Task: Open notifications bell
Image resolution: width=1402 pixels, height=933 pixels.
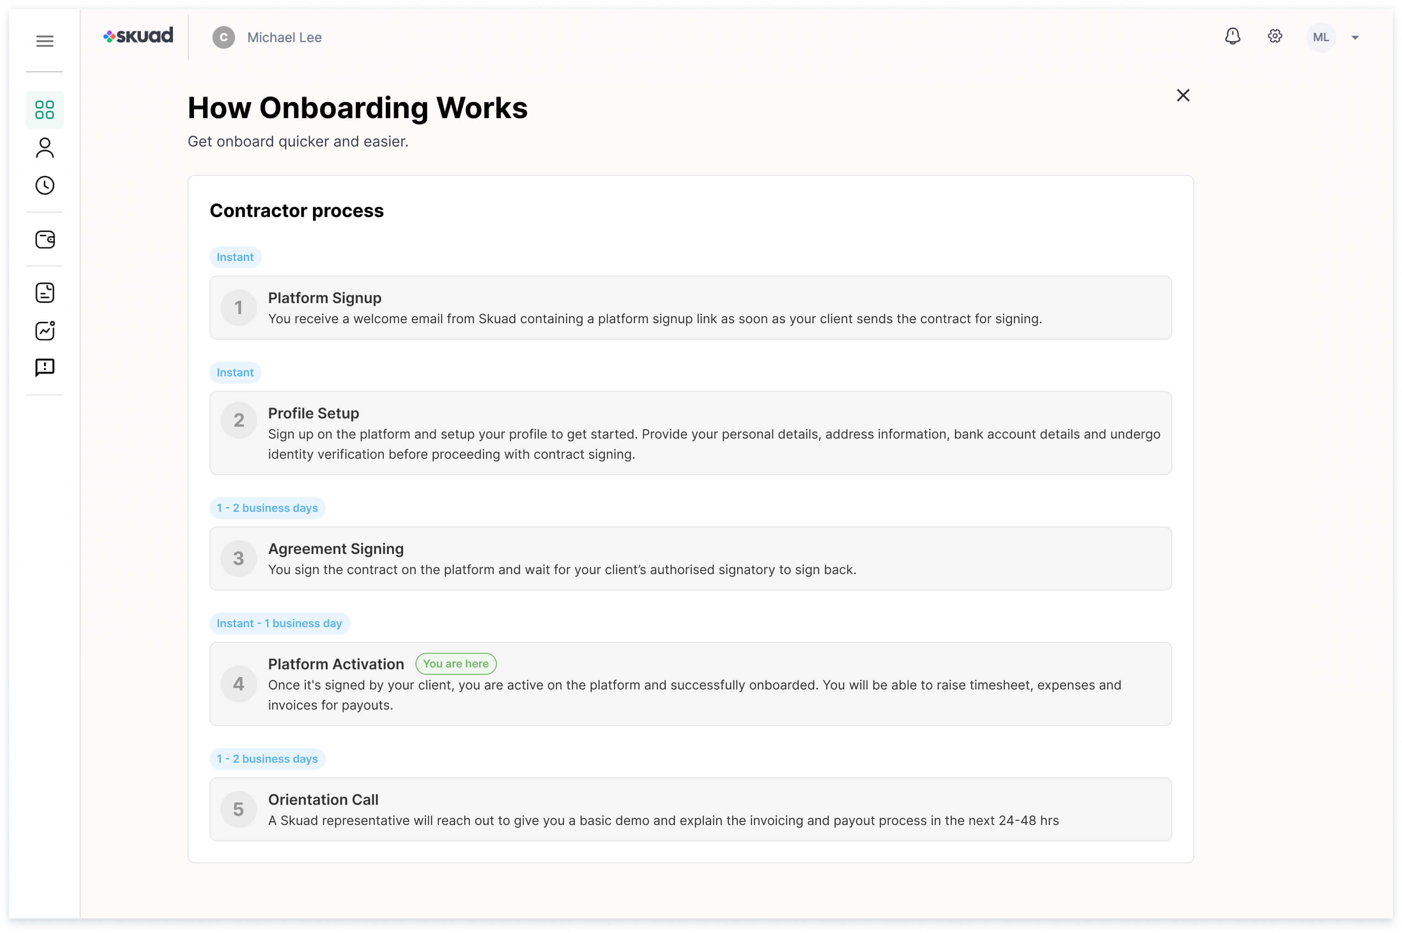Action: coord(1233,37)
